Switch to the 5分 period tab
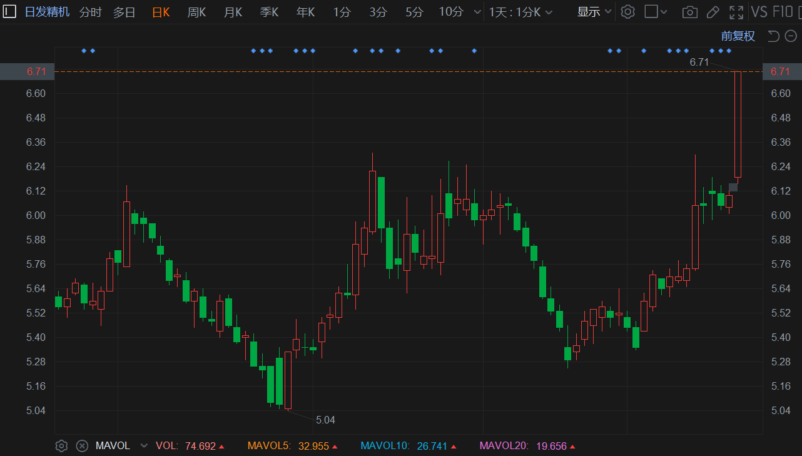The height and width of the screenshot is (456, 802). [414, 12]
